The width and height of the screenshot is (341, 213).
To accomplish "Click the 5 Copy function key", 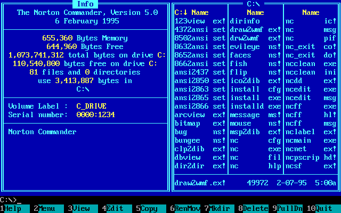I will pos(149,209).
